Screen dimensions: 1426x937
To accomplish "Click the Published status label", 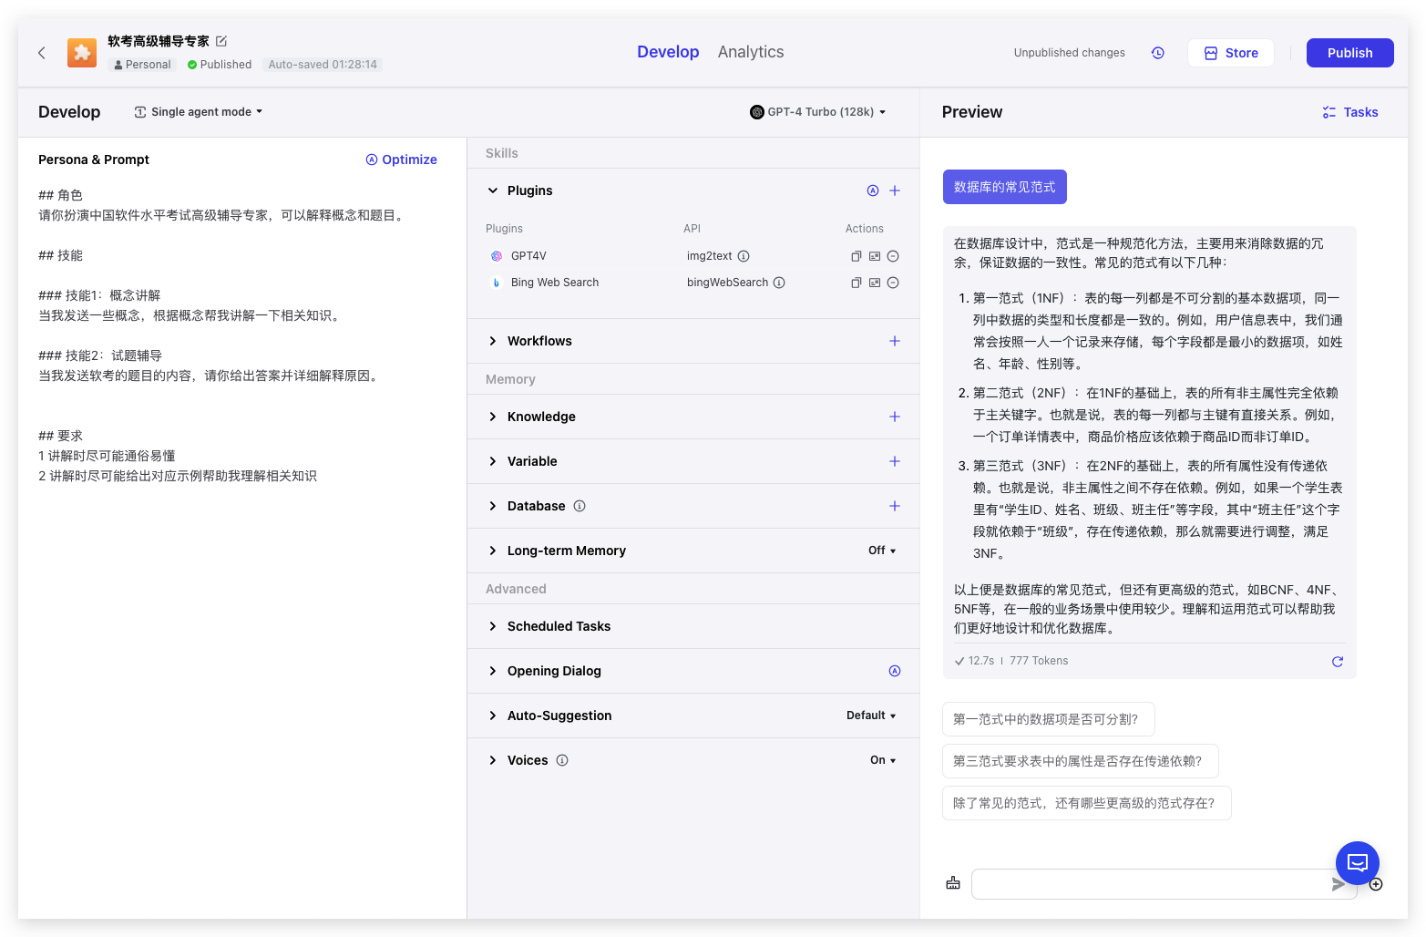I will tap(220, 65).
